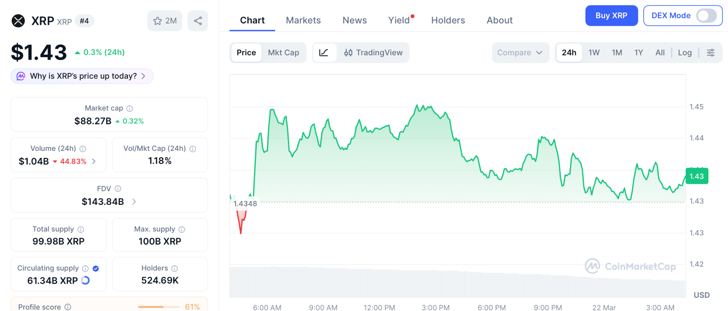
Task: Click the Holders info icon
Action: [175, 268]
